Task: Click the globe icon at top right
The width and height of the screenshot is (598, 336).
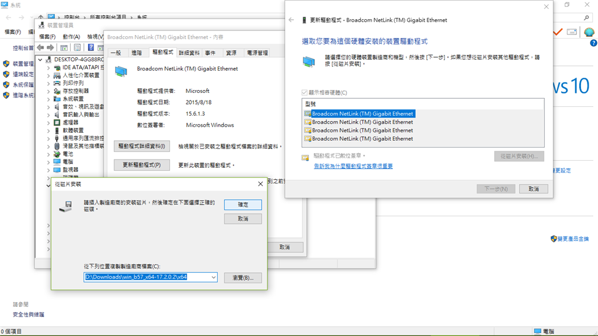Action: (589, 32)
